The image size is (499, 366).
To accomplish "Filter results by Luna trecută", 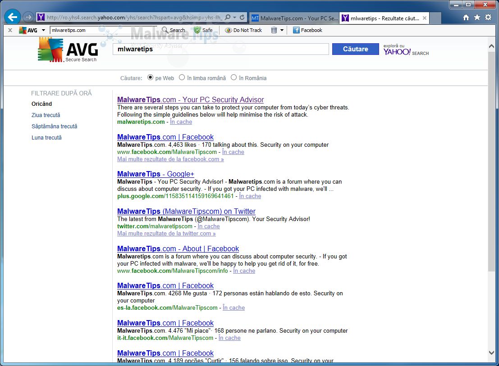I will click(x=46, y=138).
